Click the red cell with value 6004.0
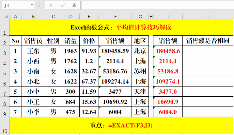This screenshot has width=234, height=135. pyautogui.click(x=168, y=112)
